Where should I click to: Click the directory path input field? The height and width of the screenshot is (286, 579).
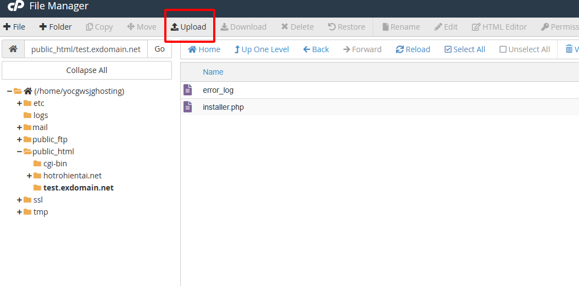[x=86, y=49]
